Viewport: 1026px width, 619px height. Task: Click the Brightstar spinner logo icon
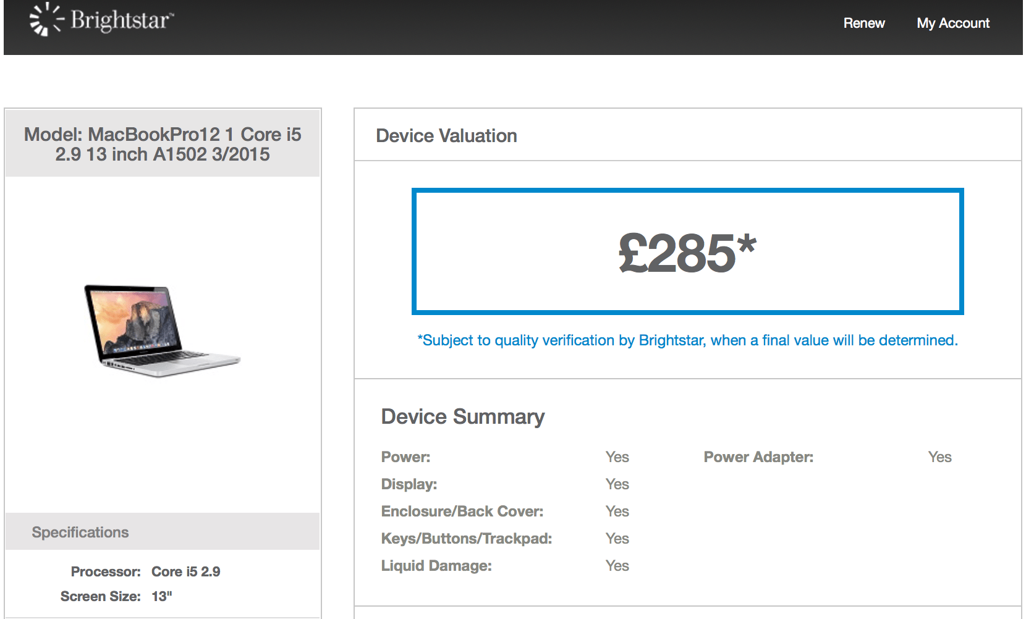tap(42, 20)
